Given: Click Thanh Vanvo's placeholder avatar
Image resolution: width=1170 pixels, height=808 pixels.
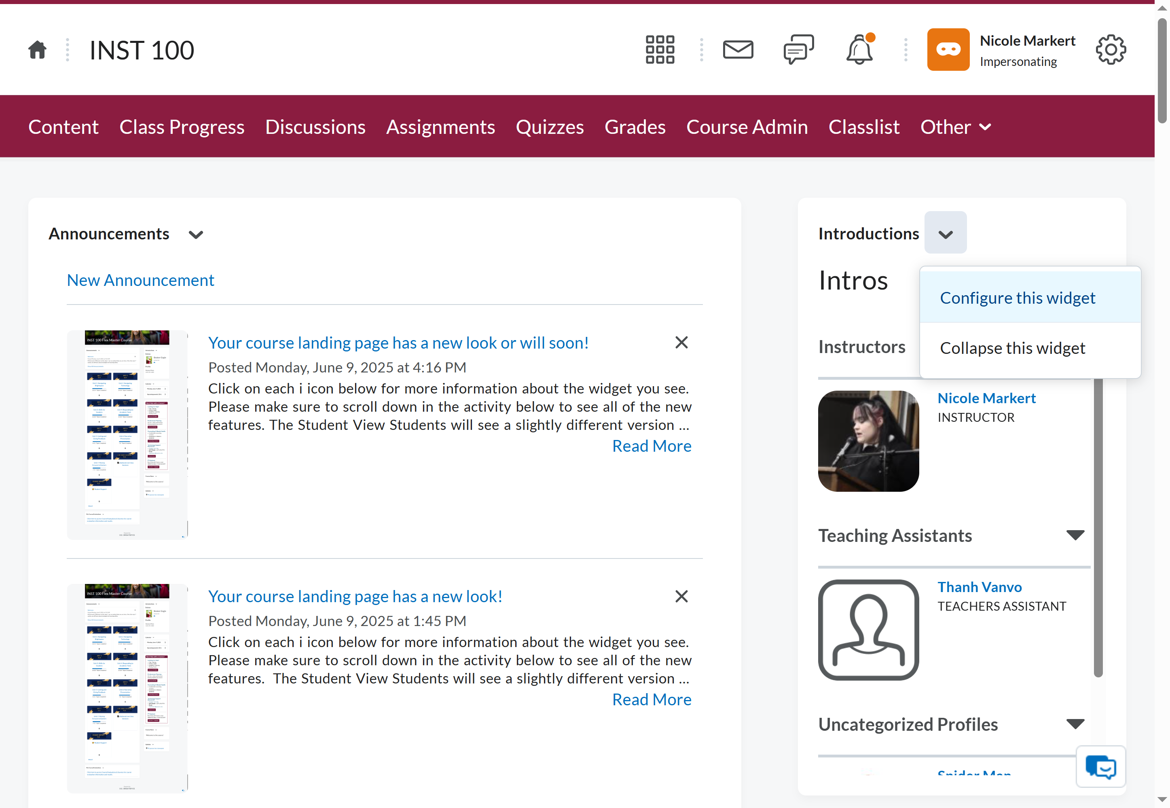Looking at the screenshot, I should tap(868, 630).
